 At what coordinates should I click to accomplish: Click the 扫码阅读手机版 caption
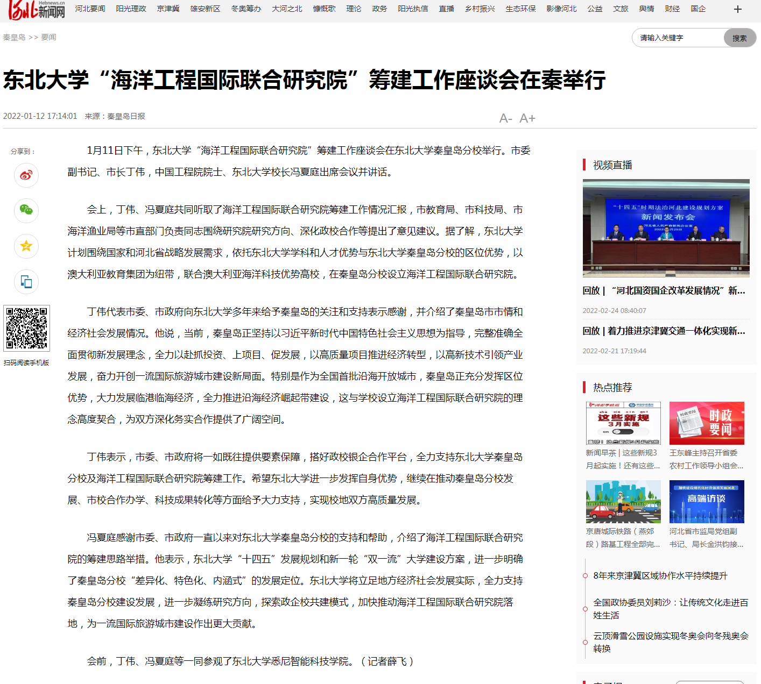pyautogui.click(x=26, y=363)
